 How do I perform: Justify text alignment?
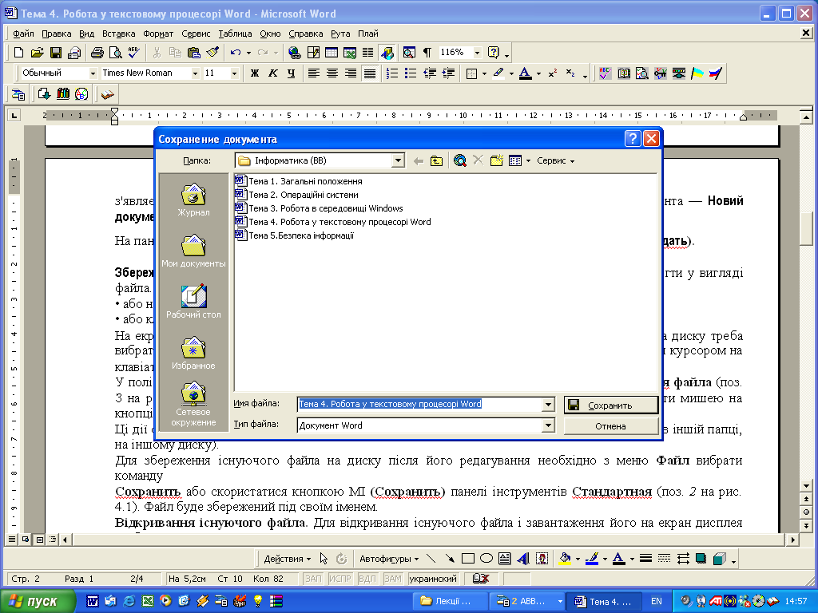point(369,73)
